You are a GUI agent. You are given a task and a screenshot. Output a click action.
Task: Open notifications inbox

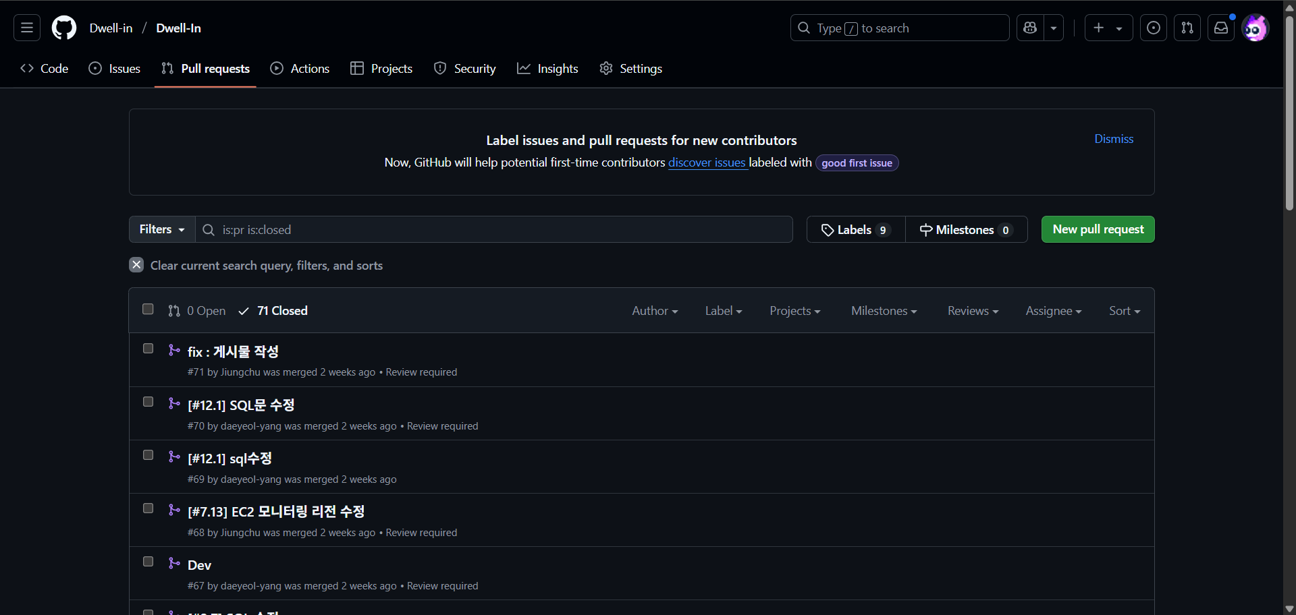(x=1221, y=28)
